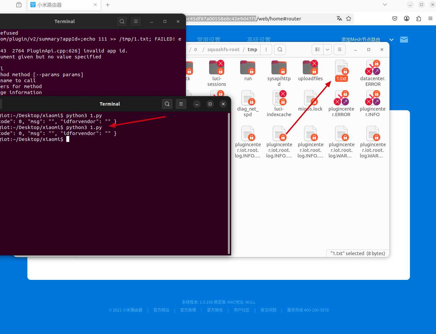This screenshot has width=436, height=334.
Task: Open 常用设置 tab
Action: pyautogui.click(x=208, y=40)
